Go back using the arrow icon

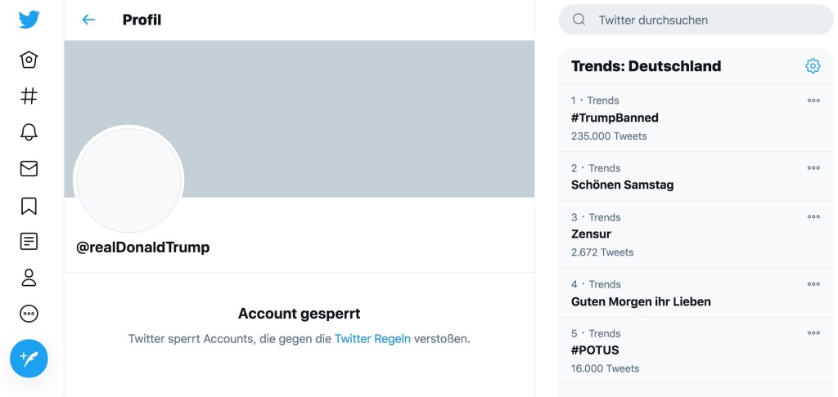pos(88,20)
